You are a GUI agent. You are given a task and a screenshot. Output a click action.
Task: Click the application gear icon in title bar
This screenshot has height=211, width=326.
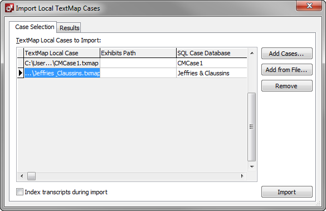click(x=9, y=8)
